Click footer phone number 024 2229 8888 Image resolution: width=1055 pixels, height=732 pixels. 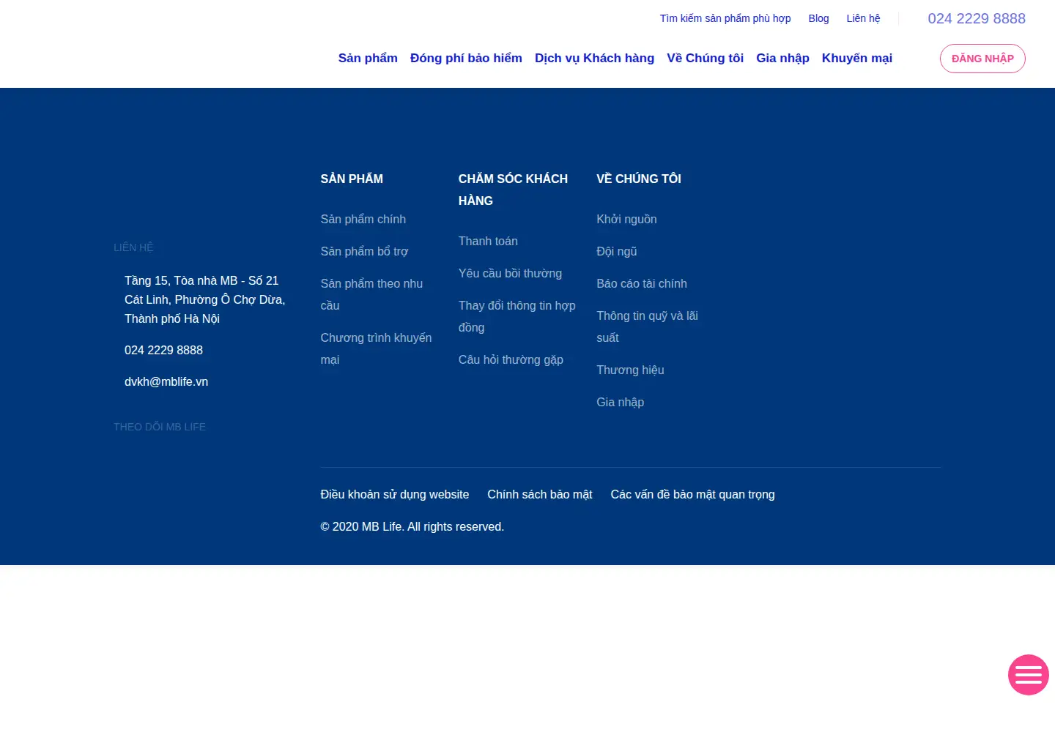pyautogui.click(x=163, y=350)
